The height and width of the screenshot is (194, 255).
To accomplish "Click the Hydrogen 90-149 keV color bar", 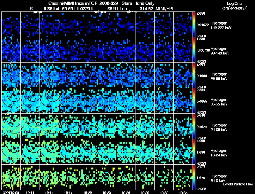I will tap(194, 50).
